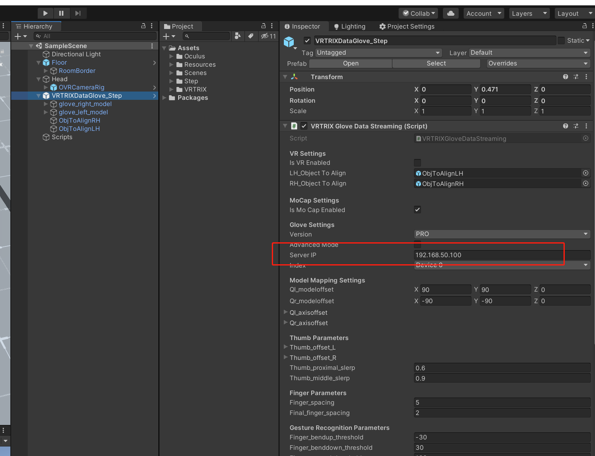Click the Search by Type icon
The width and height of the screenshot is (595, 456).
coord(237,36)
